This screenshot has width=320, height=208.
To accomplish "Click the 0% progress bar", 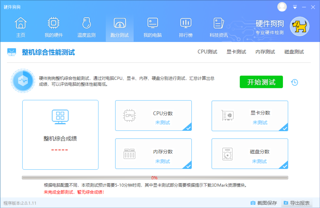I will (x=154, y=178).
